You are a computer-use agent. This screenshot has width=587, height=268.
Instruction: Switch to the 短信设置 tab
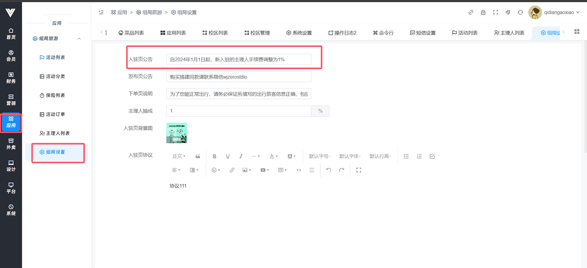tap(423, 33)
